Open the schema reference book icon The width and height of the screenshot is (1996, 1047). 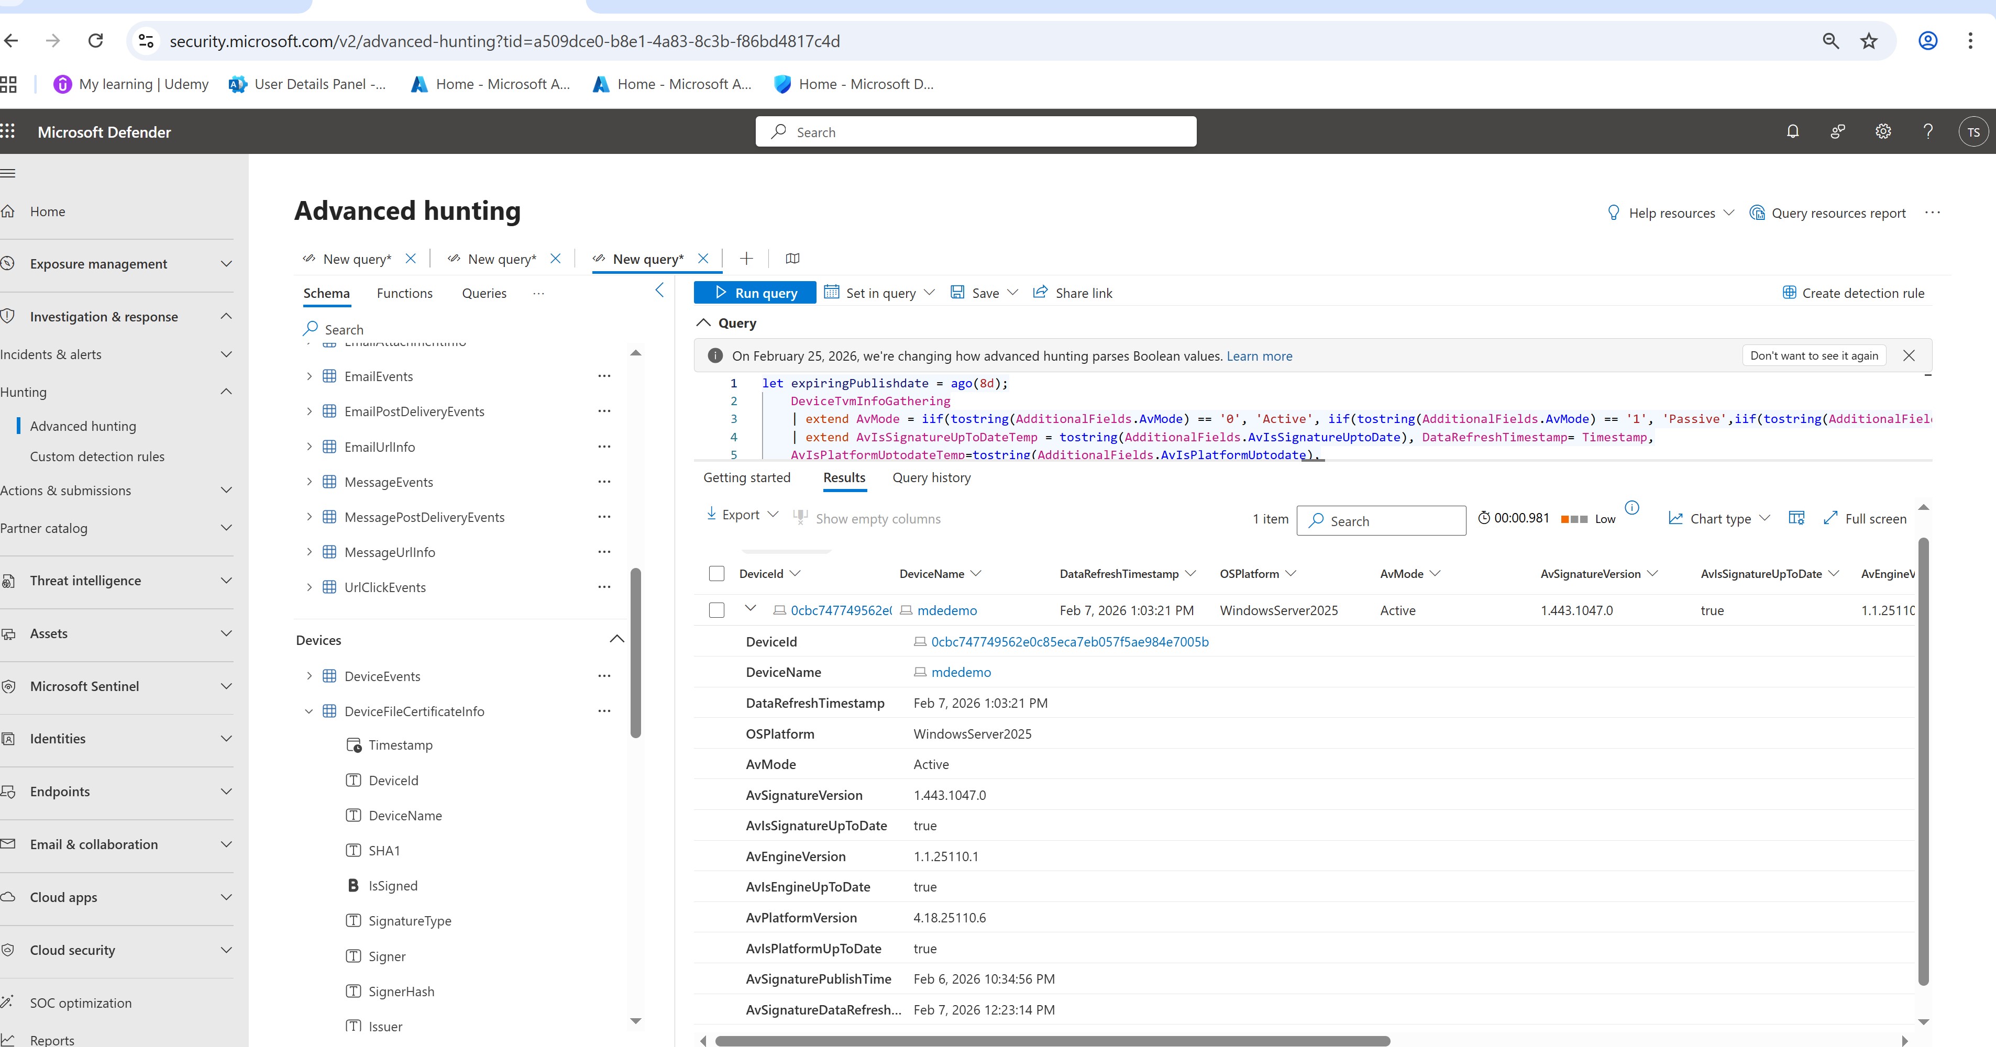[792, 259]
